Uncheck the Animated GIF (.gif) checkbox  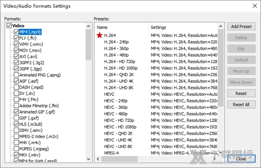[x=17, y=112]
